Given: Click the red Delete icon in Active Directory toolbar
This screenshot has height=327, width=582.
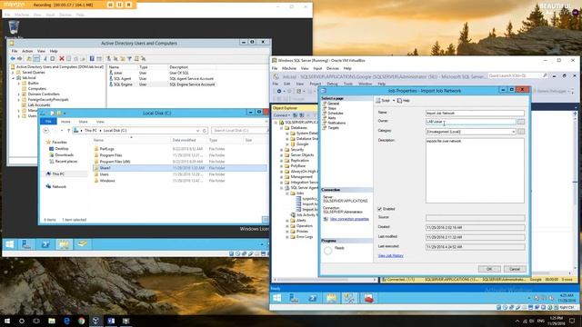Looking at the screenshot, I should tap(62, 58).
